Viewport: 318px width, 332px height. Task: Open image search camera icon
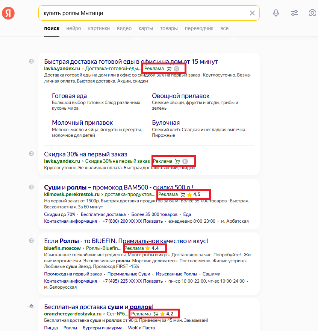pos(312,13)
